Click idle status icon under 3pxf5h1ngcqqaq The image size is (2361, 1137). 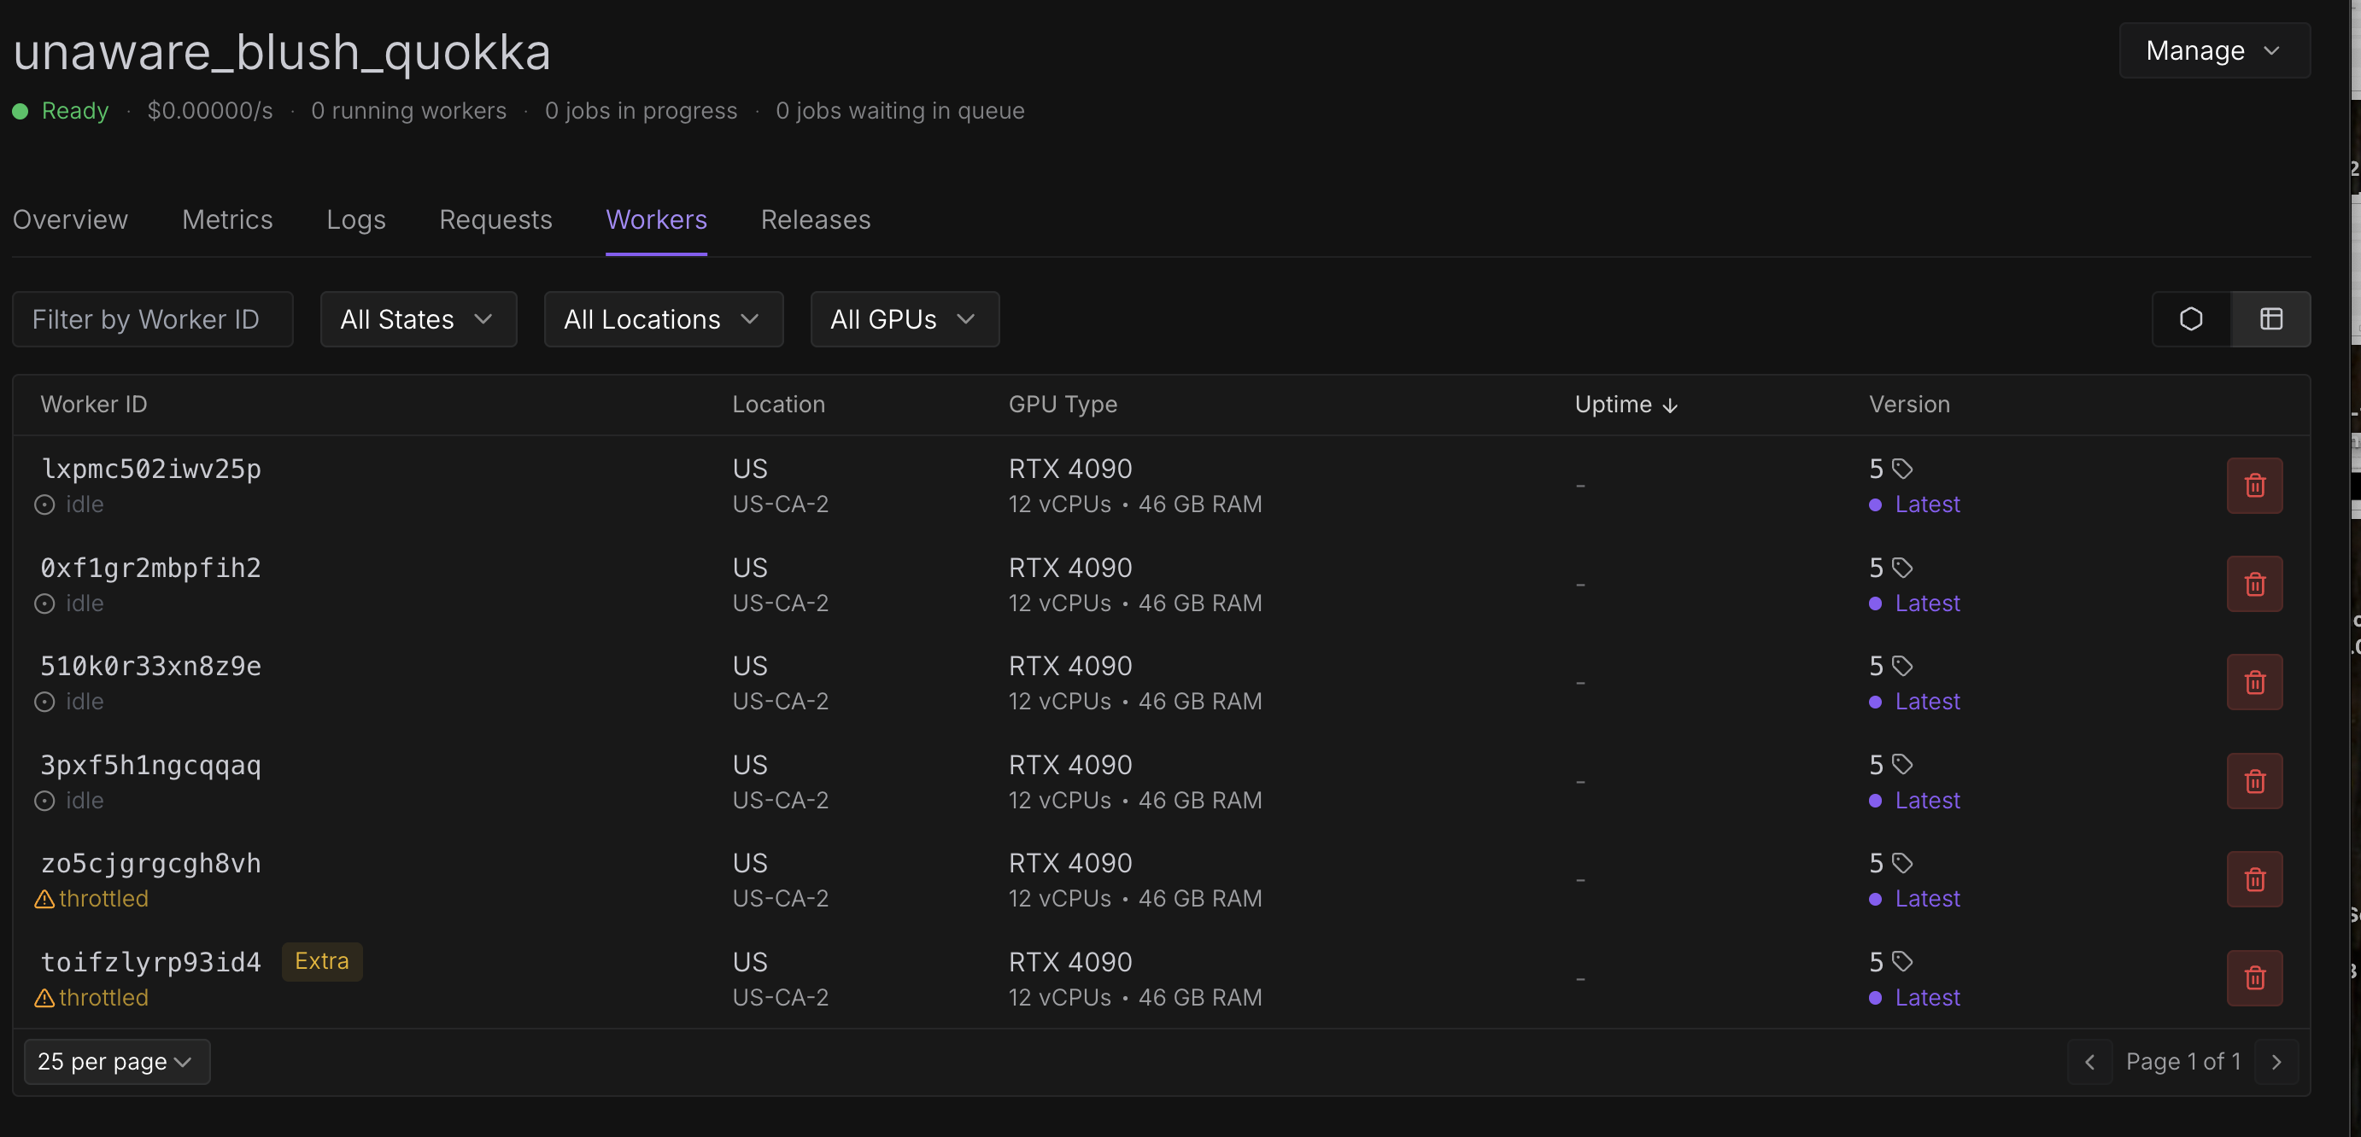click(x=44, y=801)
